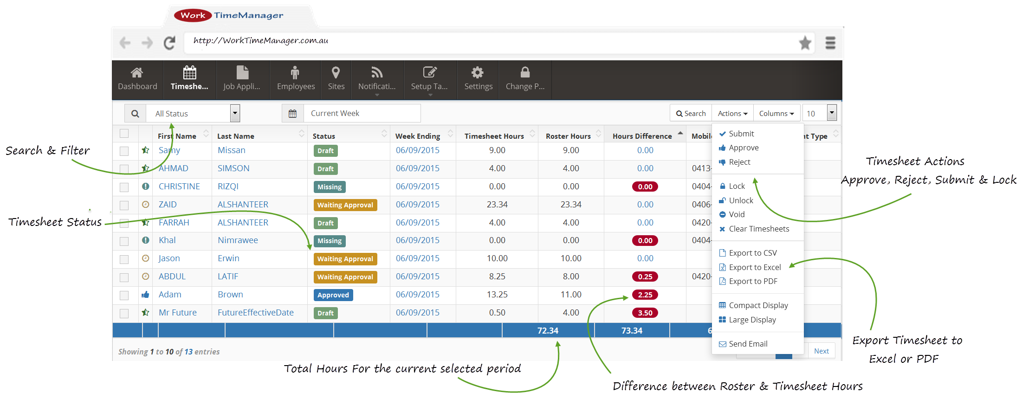Click the calendar icon beside Current Week

[293, 113]
